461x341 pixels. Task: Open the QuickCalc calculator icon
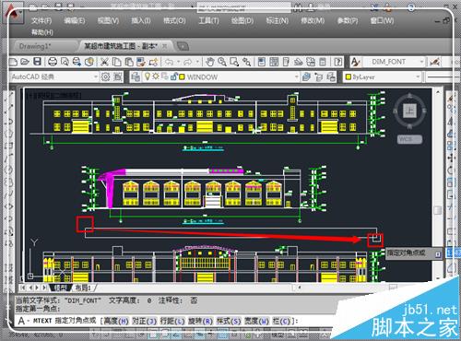[x=323, y=62]
